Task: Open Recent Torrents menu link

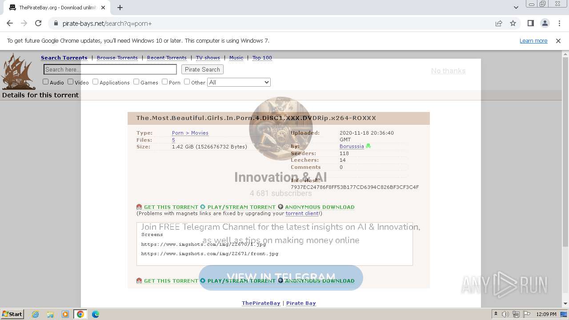Action: [x=167, y=58]
